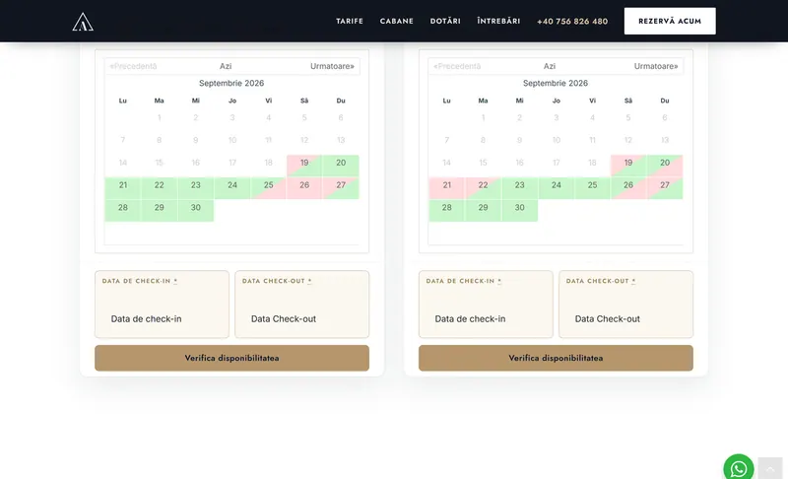
Task: Select day 21 in right calendar
Action: 447,188
